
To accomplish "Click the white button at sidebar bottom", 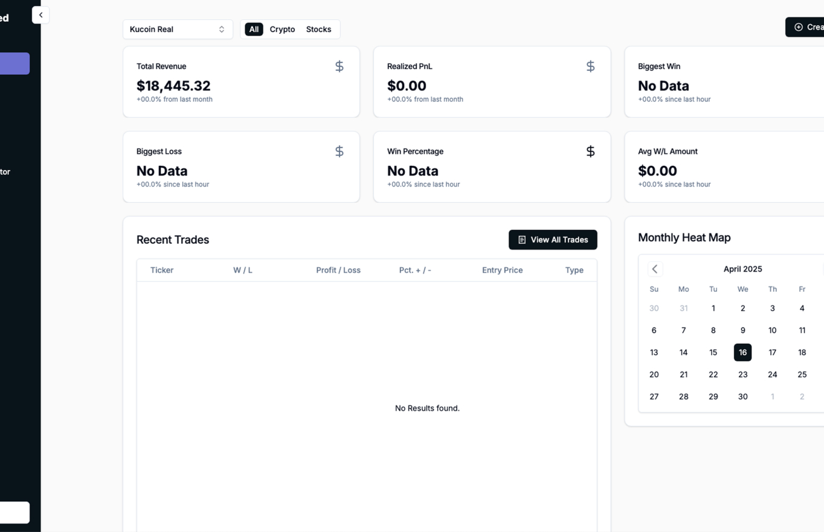I will (x=14, y=512).
